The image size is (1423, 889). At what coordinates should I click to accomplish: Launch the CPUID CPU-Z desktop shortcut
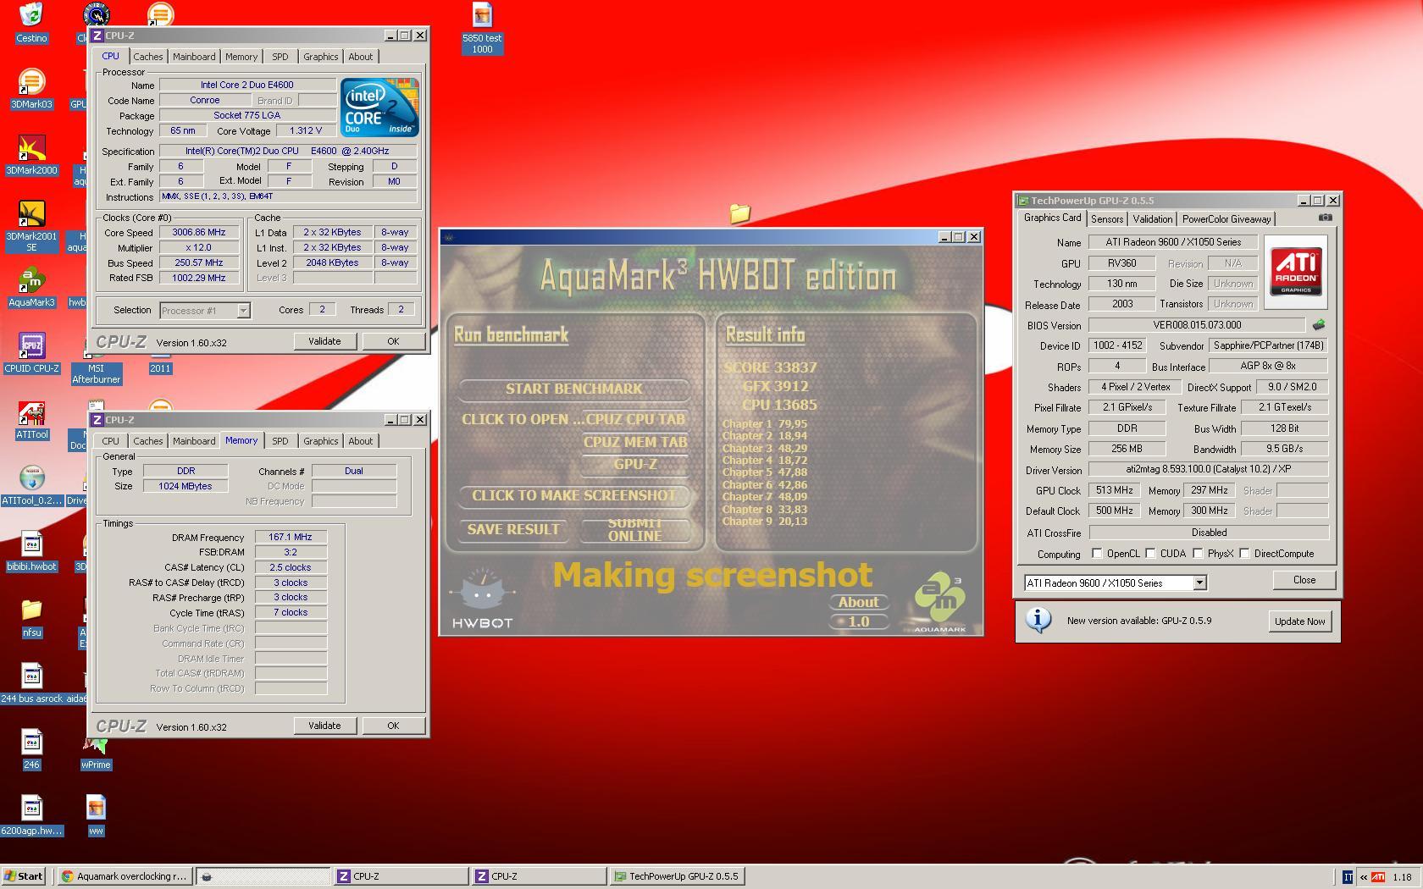coord(31,346)
